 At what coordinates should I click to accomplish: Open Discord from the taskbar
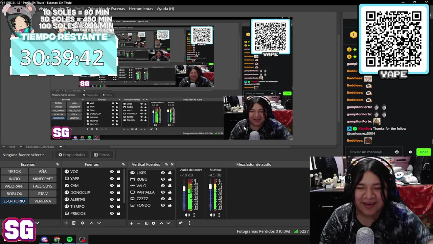click(x=44, y=240)
